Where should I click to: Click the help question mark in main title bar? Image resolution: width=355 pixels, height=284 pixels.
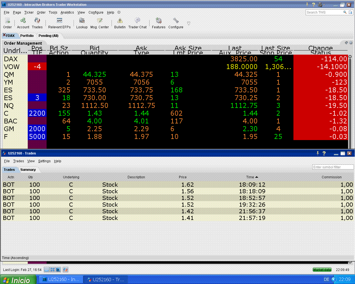pyautogui.click(x=313, y=4)
